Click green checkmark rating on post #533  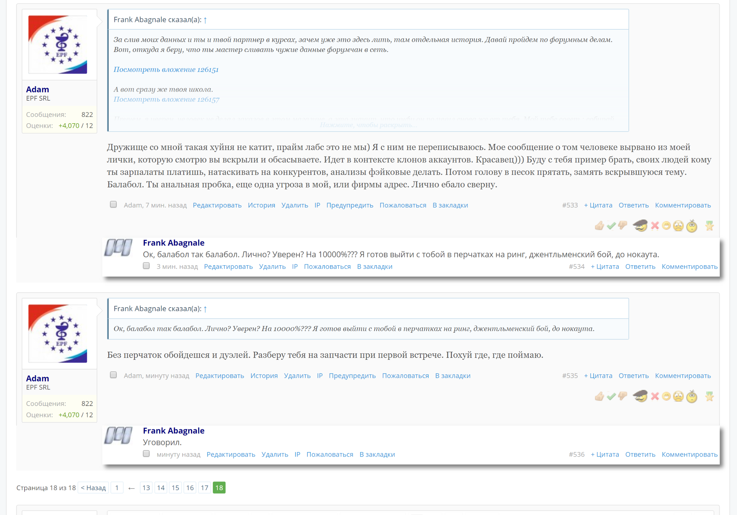[x=611, y=226]
